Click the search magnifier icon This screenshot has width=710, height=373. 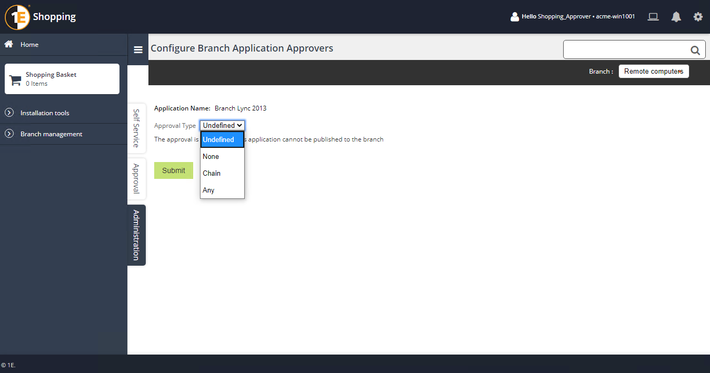[x=695, y=51]
